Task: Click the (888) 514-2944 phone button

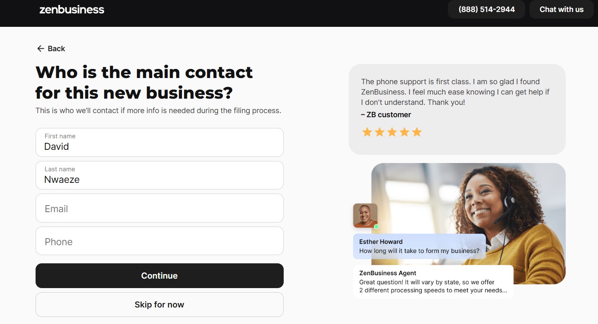Action: tap(486, 9)
